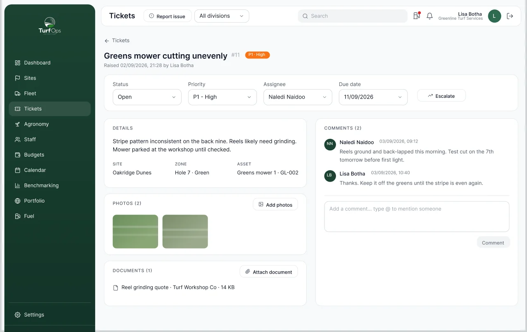Viewport: 527px width, 332px height.
Task: Open notifications bell
Action: (x=429, y=16)
